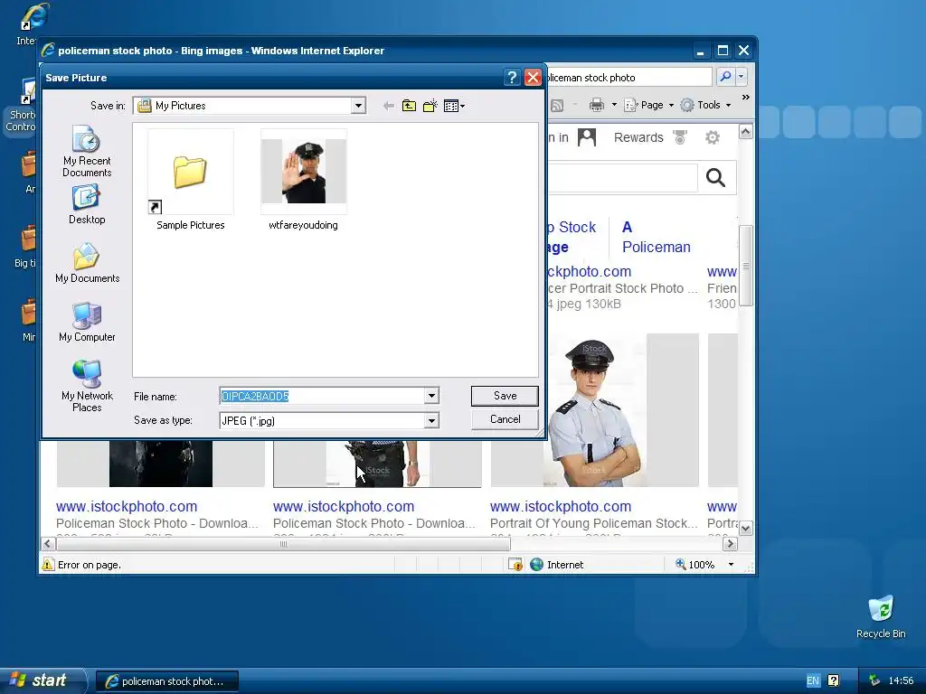Open istockphoto.com link above 'Portrait Of Young Policeman'

[561, 506]
